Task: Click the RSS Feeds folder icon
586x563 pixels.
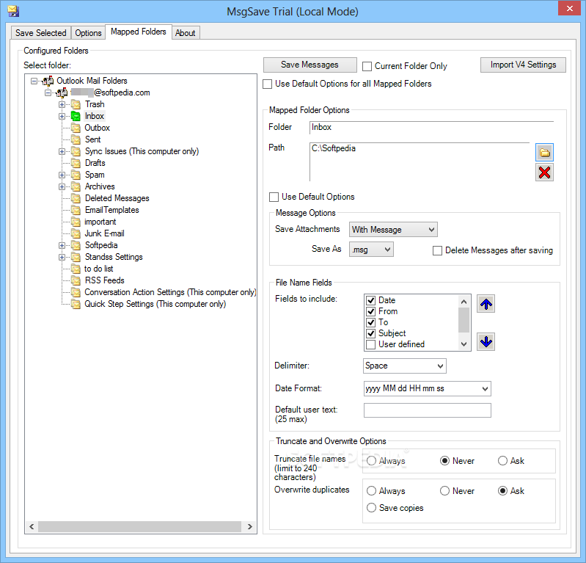Action: click(76, 280)
